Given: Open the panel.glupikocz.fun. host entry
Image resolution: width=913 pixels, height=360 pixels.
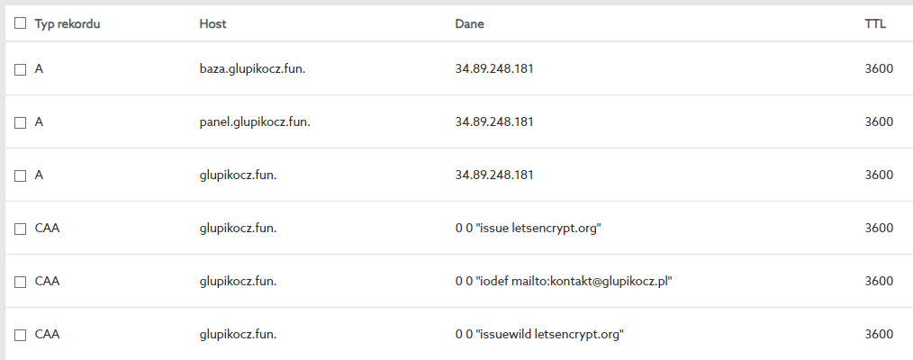Looking at the screenshot, I should [x=255, y=121].
